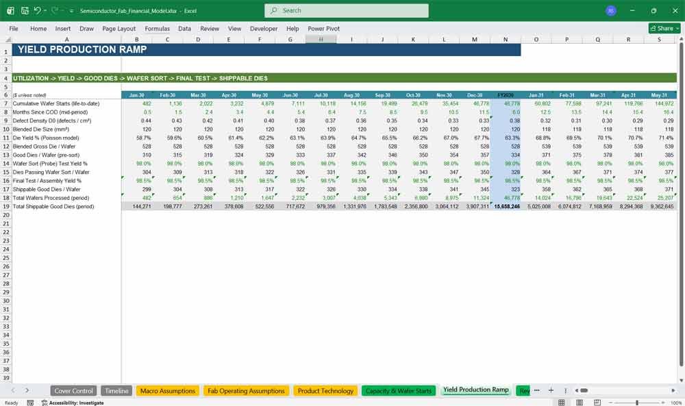
Task: Switch to Page Layout view
Action: [580, 403]
